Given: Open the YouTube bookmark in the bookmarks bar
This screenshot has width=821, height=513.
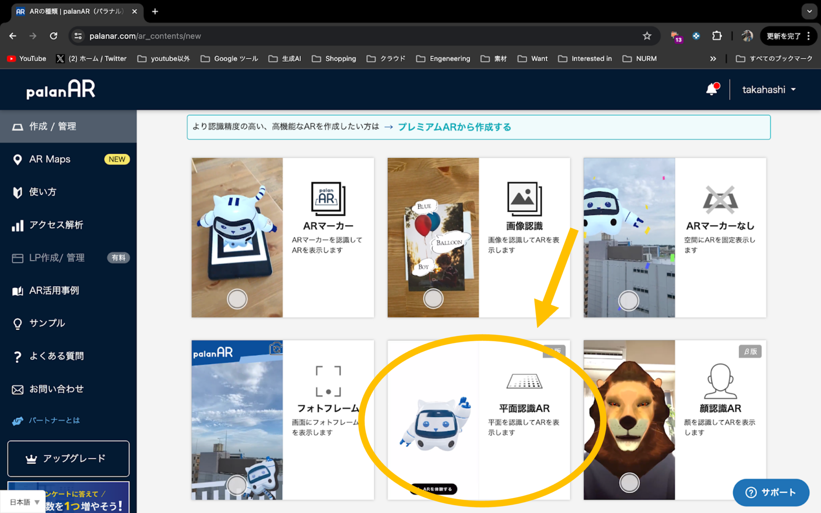Looking at the screenshot, I should point(26,59).
